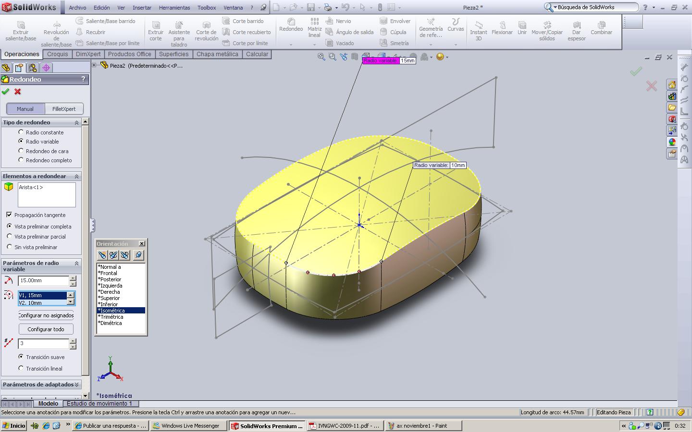Viewport: 692px width, 432px height.
Task: Click the Redondeo fillet tool in ribbon
Action: [291, 25]
